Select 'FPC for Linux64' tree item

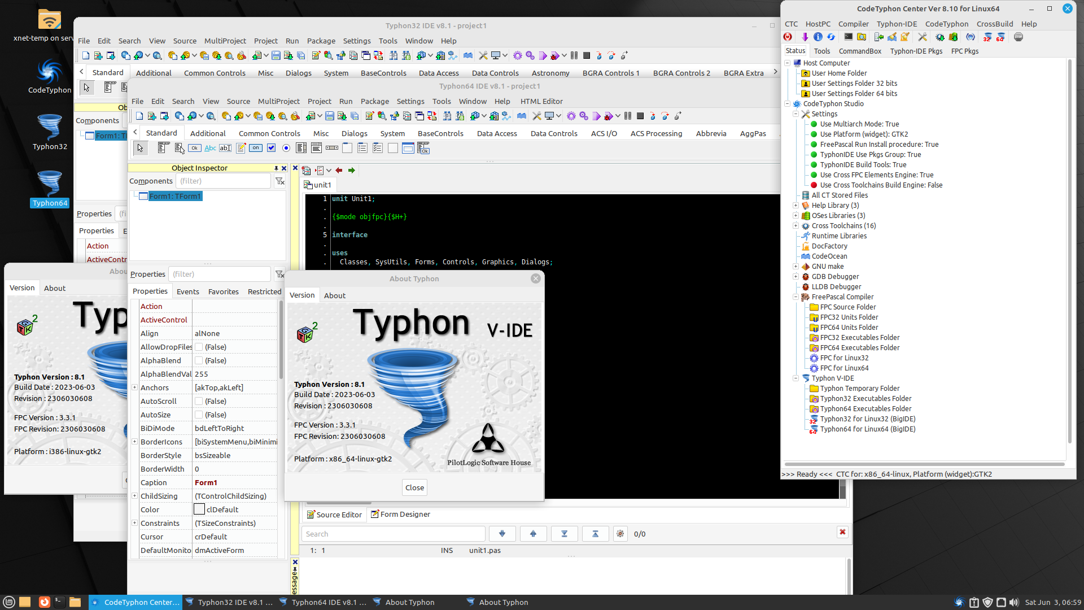click(x=844, y=368)
